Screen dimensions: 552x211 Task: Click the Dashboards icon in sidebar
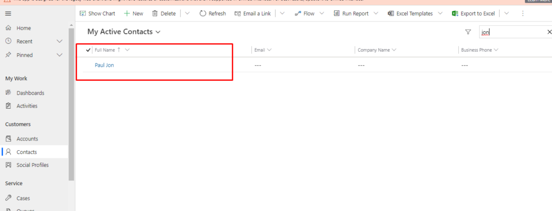(9, 93)
